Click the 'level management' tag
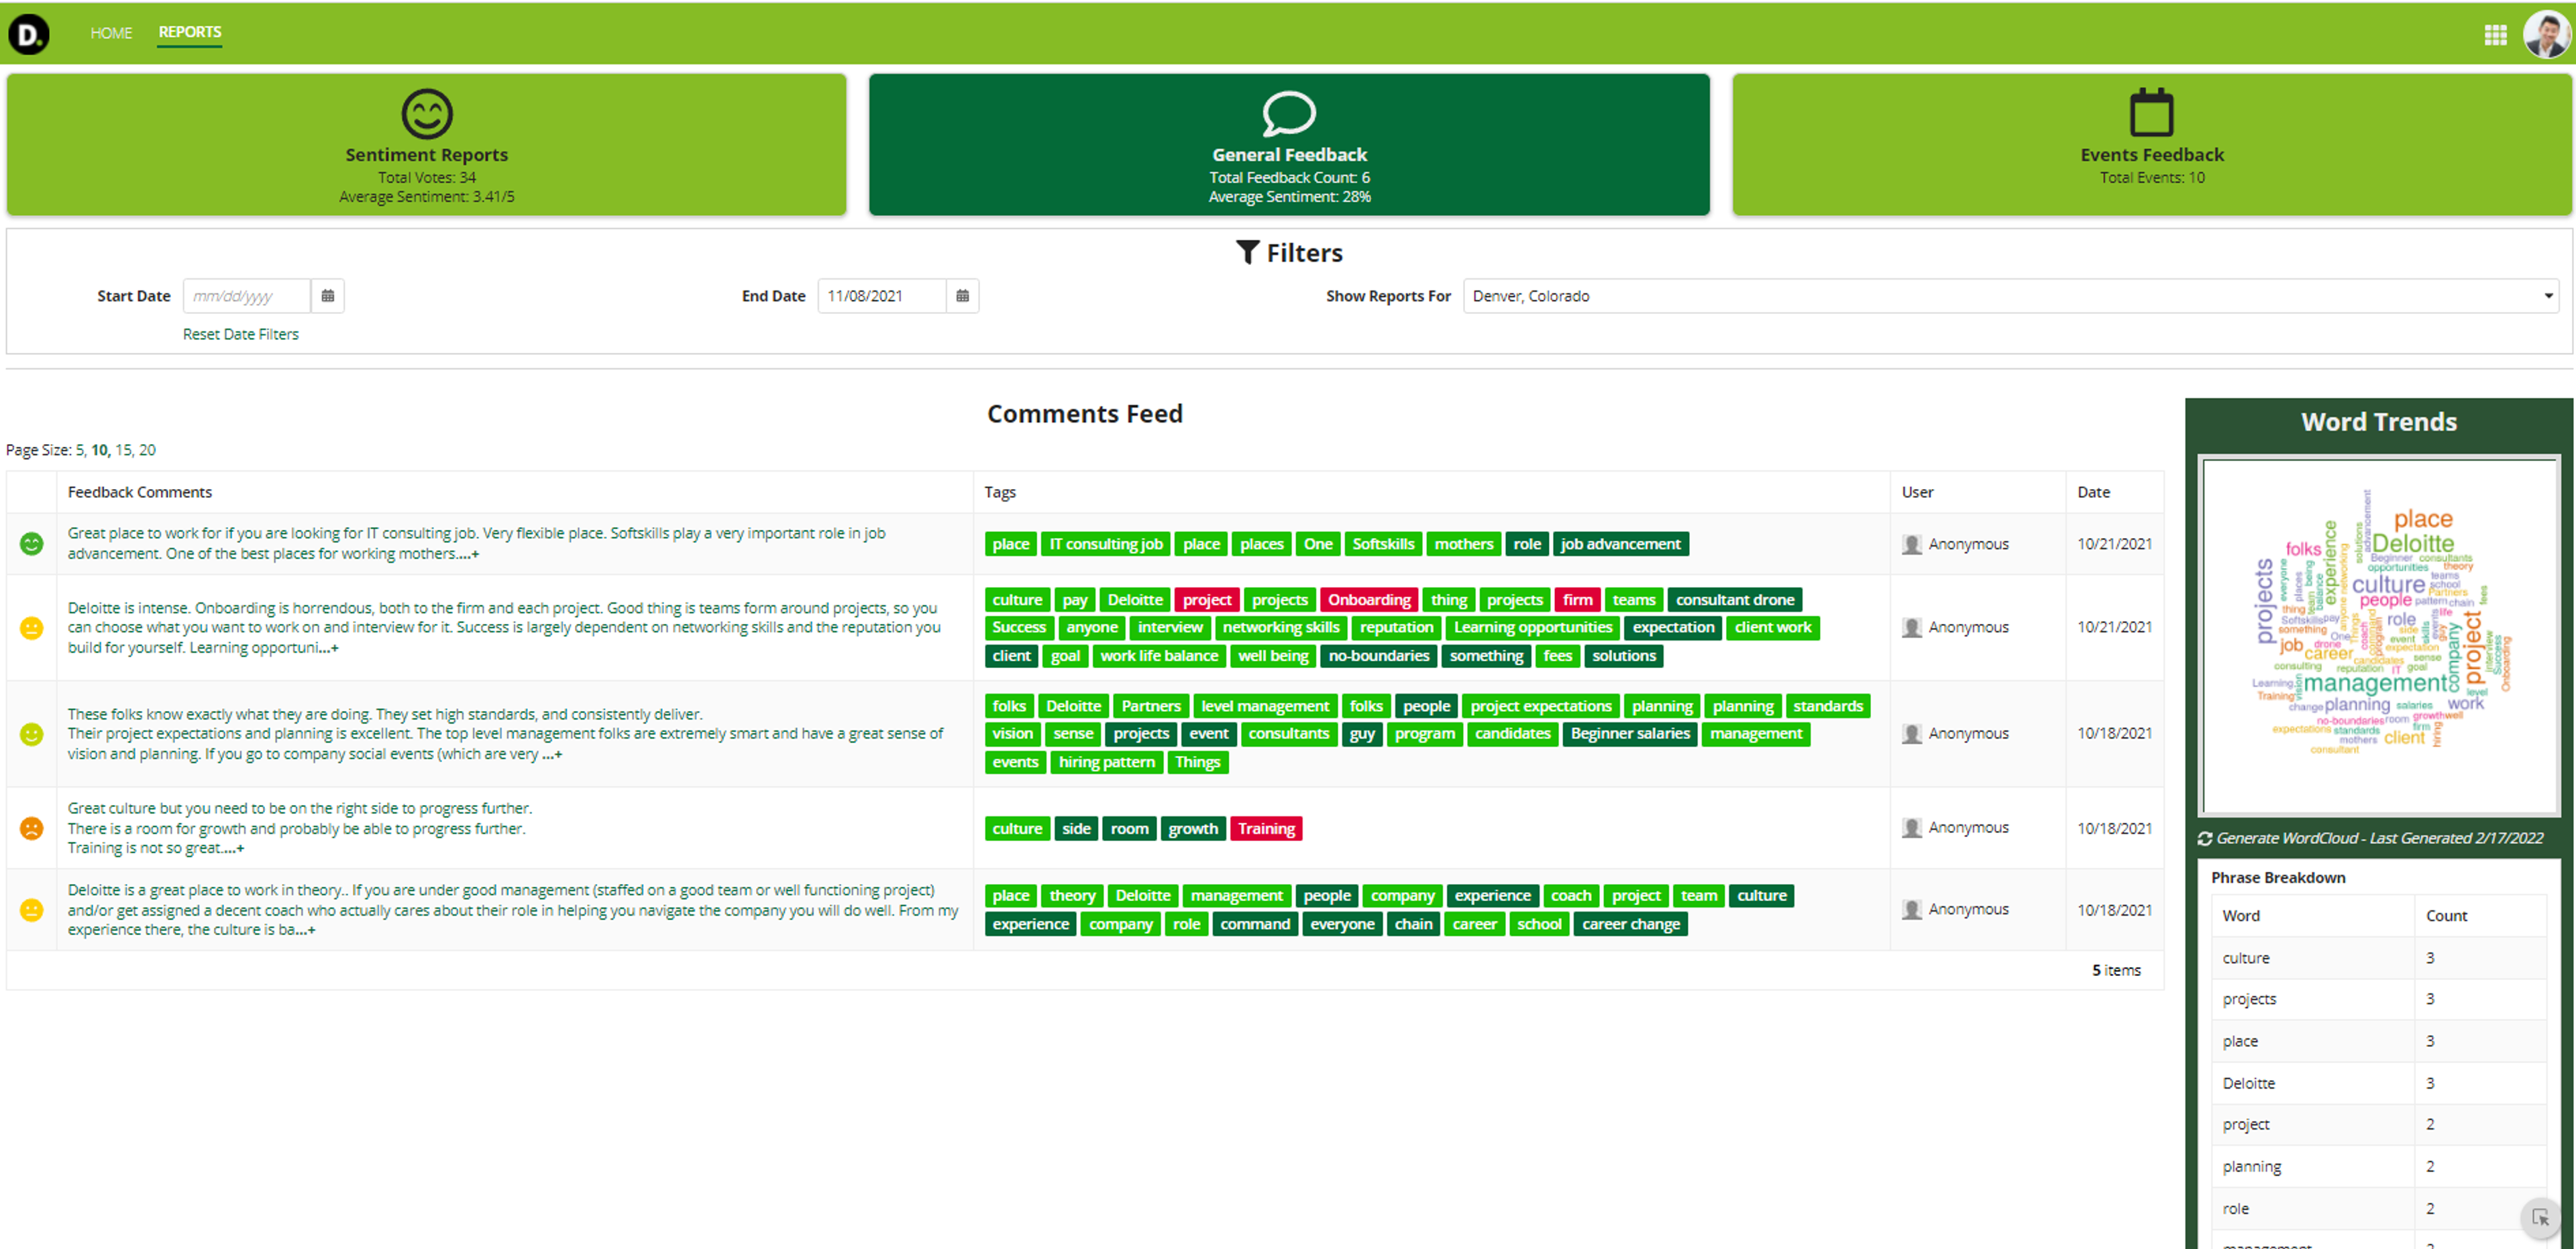Image resolution: width=2576 pixels, height=1249 pixels. (1264, 706)
